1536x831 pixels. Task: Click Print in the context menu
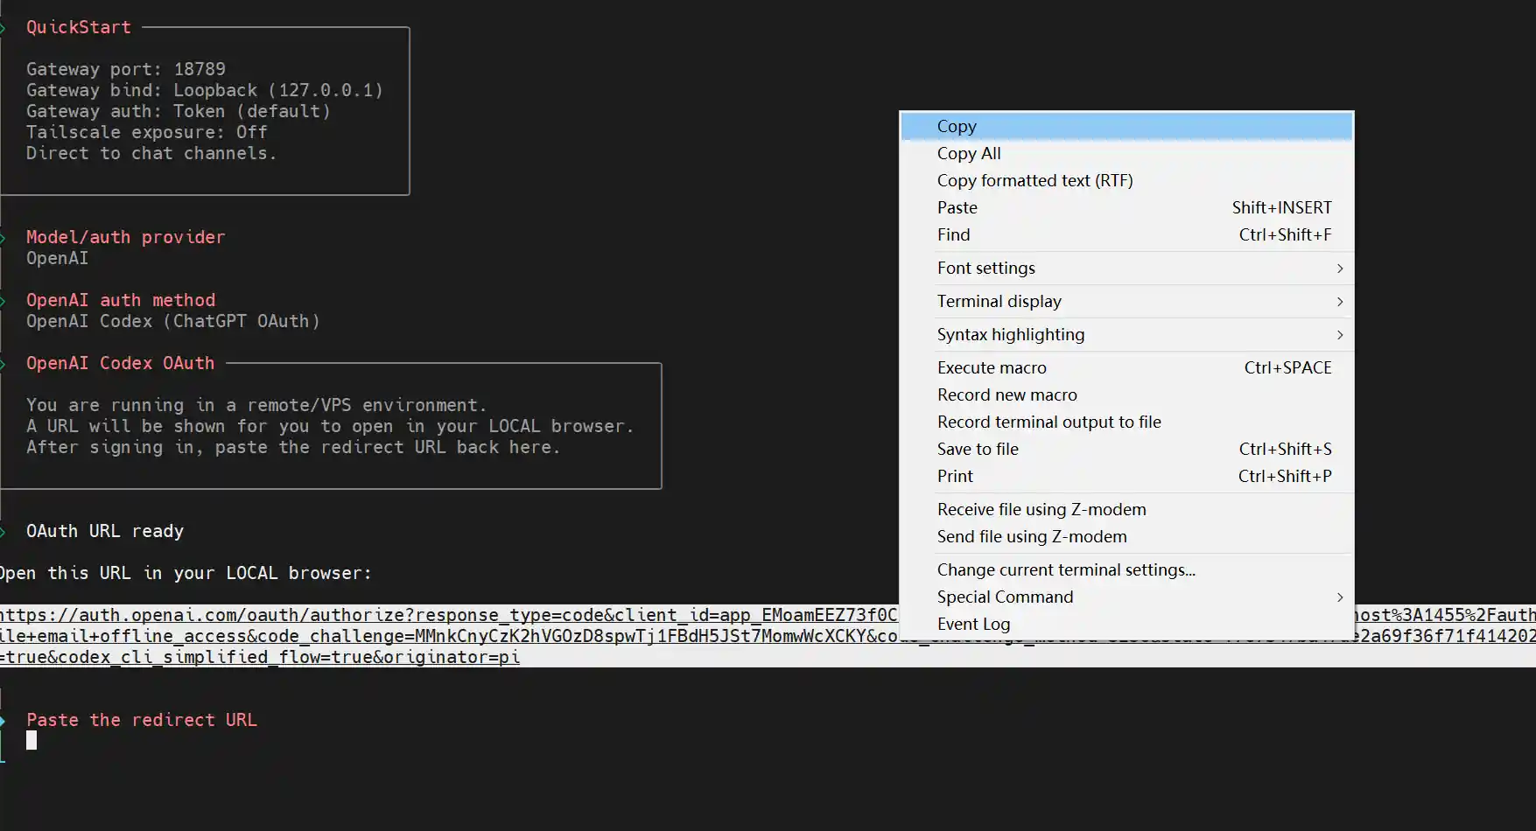tap(955, 476)
